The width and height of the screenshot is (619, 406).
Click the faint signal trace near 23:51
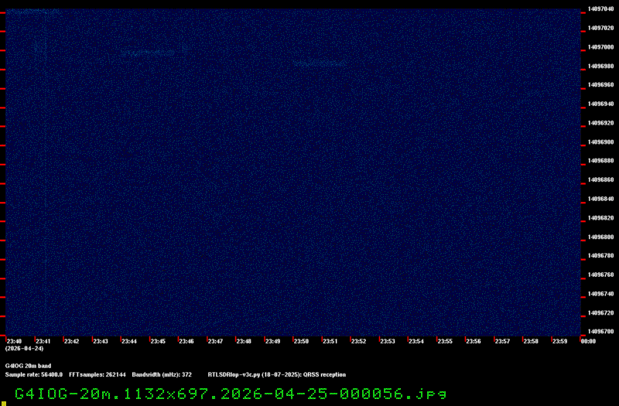coord(320,63)
